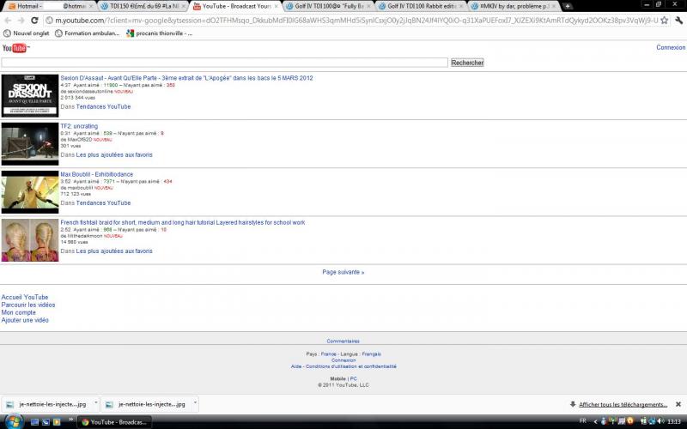687x429 pixels.
Task: Open the Sexion D'Assaut - Avant Qu'Elle Parte title
Action: tap(186, 78)
